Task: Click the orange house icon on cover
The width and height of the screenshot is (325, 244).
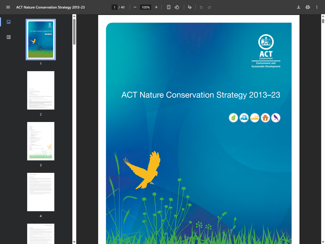Action: 265,118
